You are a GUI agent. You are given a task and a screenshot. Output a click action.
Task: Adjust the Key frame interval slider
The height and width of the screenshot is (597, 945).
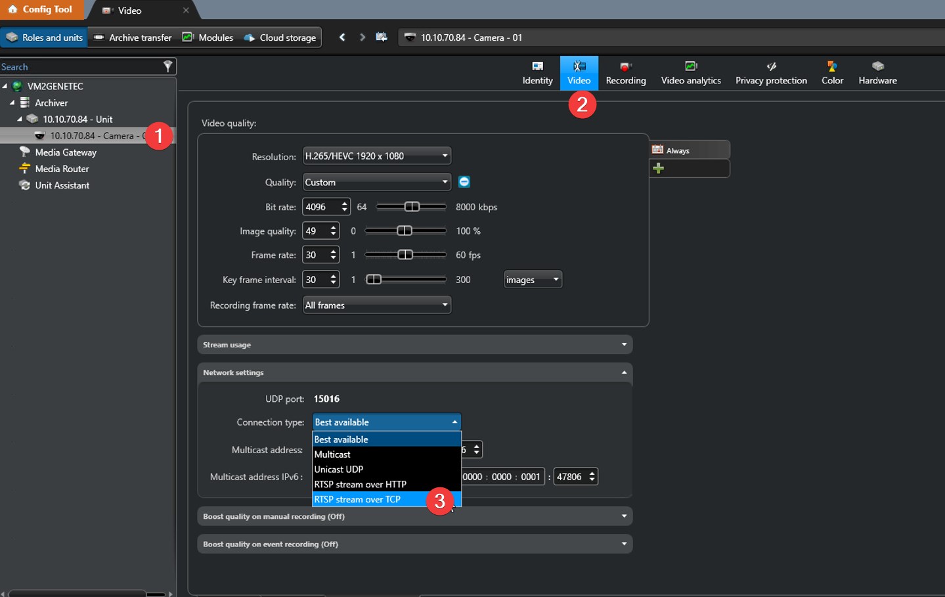point(374,279)
